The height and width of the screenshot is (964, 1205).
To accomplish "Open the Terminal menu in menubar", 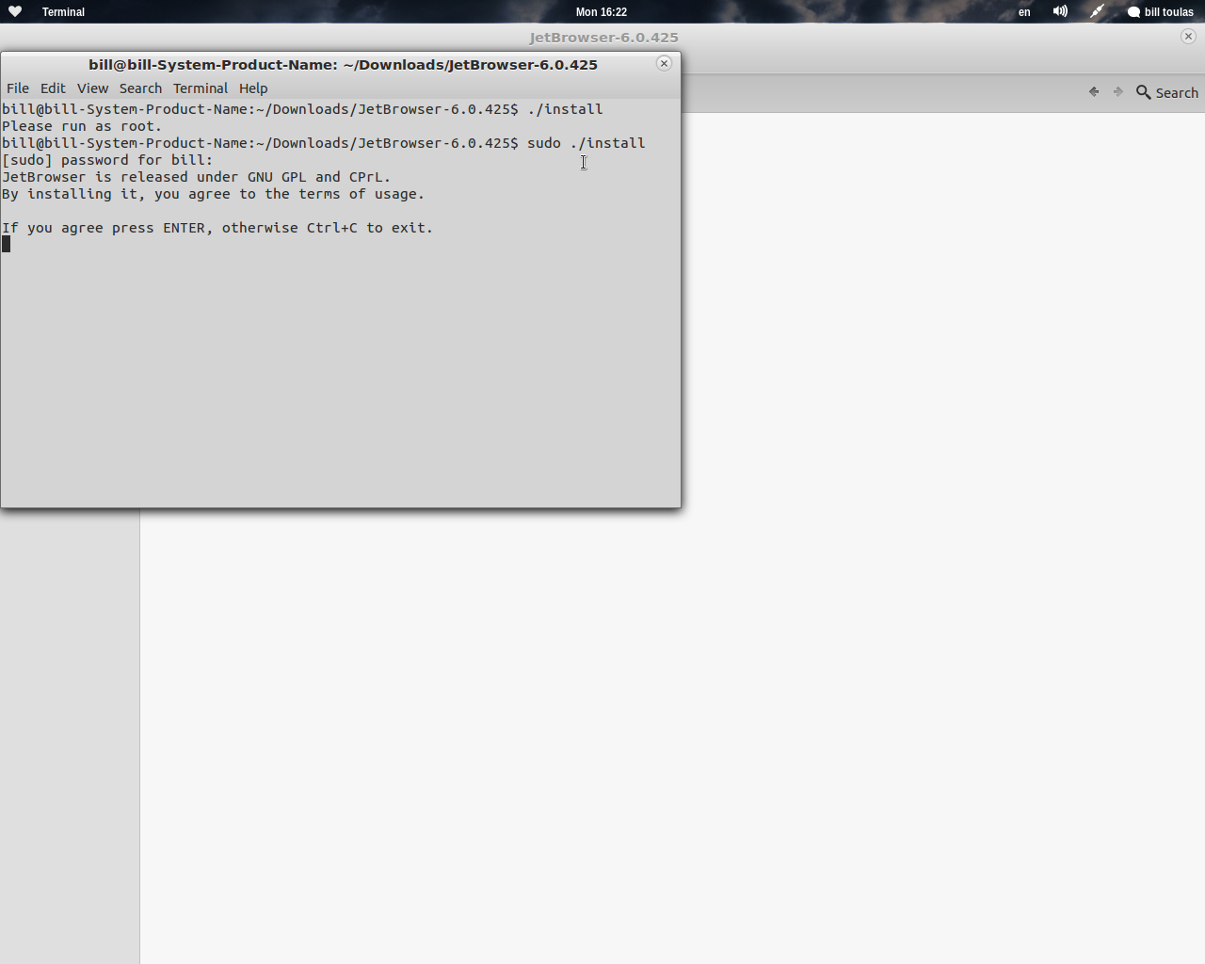I will [x=201, y=88].
